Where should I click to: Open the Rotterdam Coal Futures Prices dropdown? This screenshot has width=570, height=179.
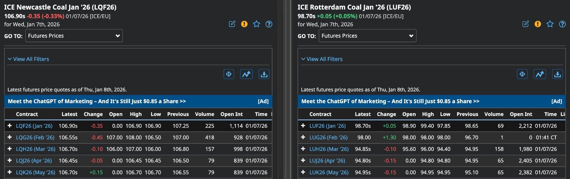pos(367,36)
